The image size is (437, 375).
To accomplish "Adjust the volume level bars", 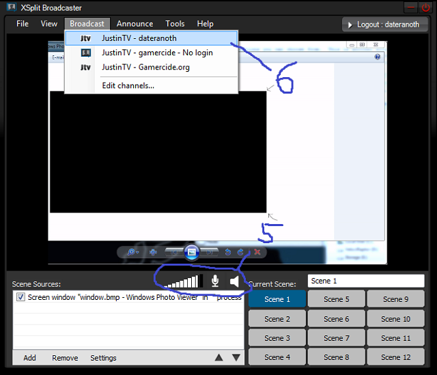I will 184,281.
